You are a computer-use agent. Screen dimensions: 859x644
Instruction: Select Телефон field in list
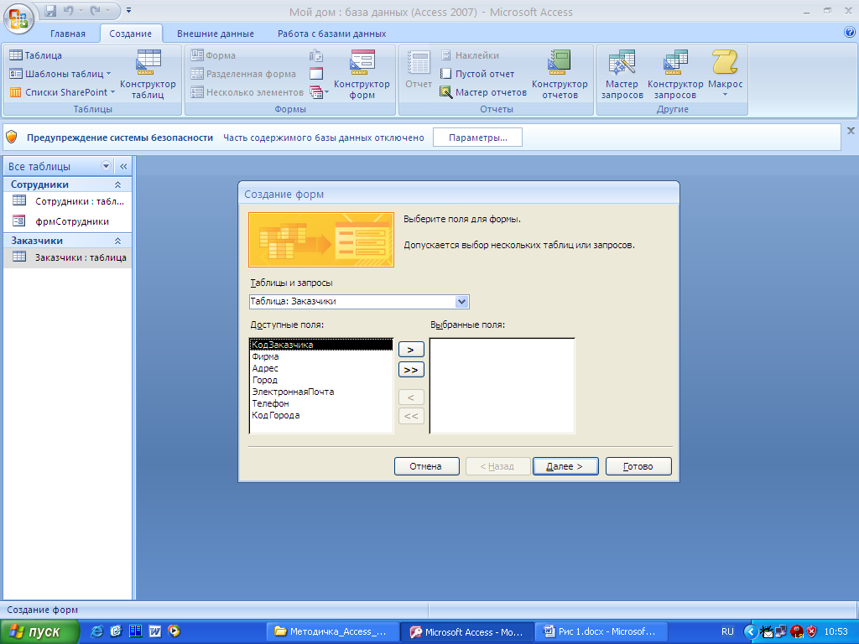click(321, 403)
